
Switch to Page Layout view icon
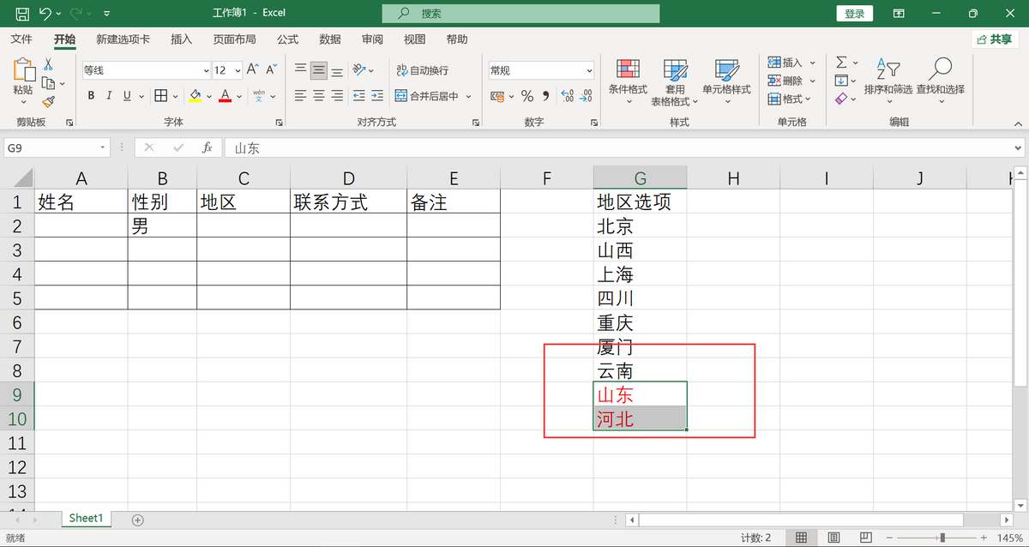tap(833, 538)
